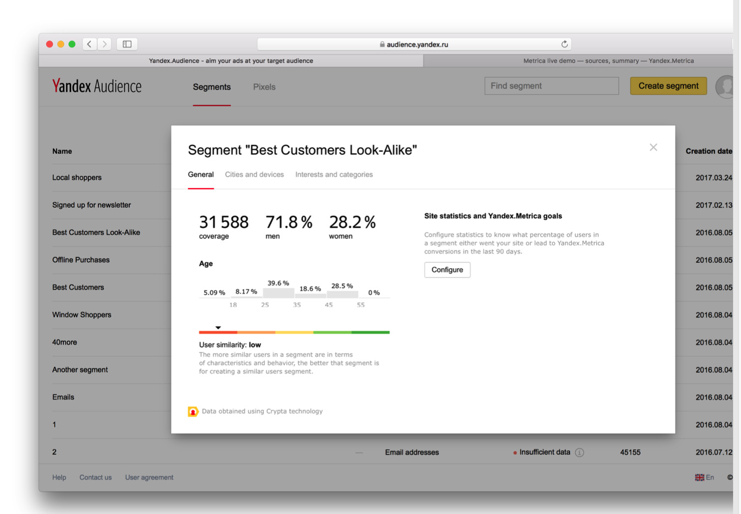Screen dimensions: 741x514
Task: Select the Another segment row
Action: 80,370
